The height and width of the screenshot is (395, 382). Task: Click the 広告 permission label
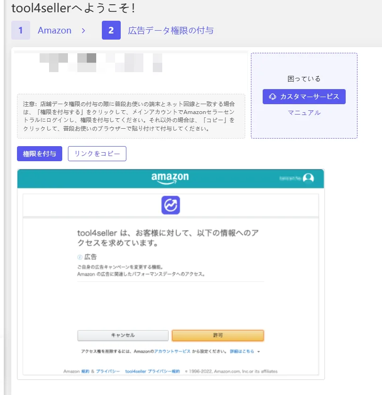pyautogui.click(x=90, y=257)
